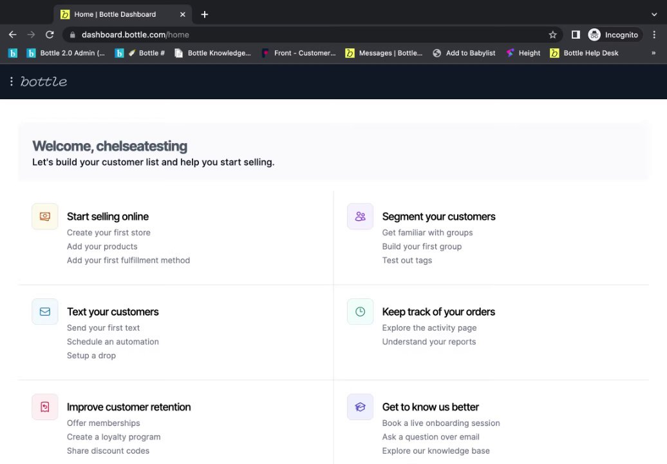Image resolution: width=667 pixels, height=464 pixels.
Task: Select the Home | Bottle Dashboard tab
Action: [115, 14]
